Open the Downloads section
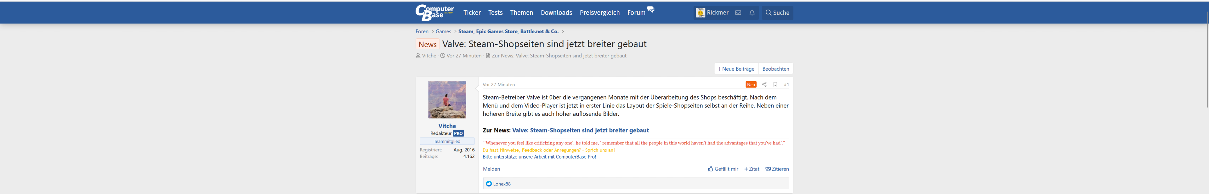This screenshot has width=1209, height=194. point(556,13)
